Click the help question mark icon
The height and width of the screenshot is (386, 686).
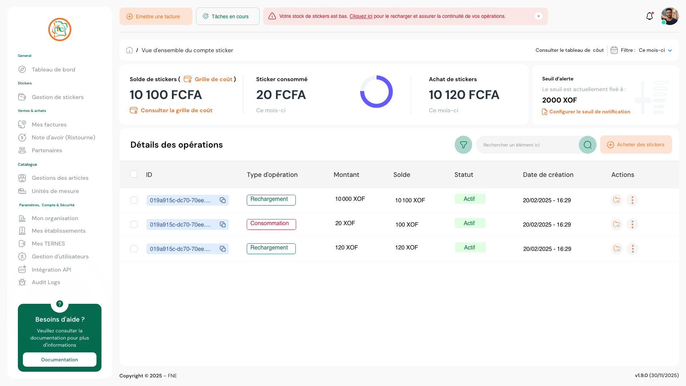coord(60,304)
